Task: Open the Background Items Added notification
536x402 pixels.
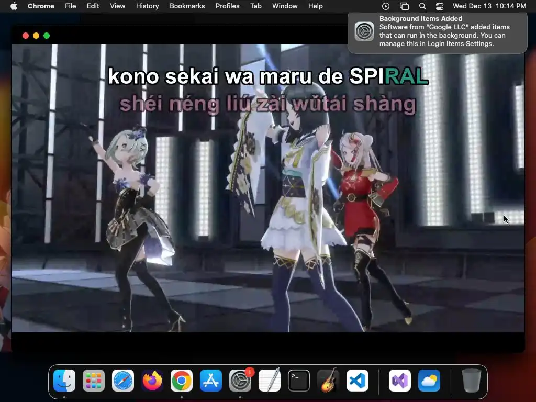Action: [437, 33]
